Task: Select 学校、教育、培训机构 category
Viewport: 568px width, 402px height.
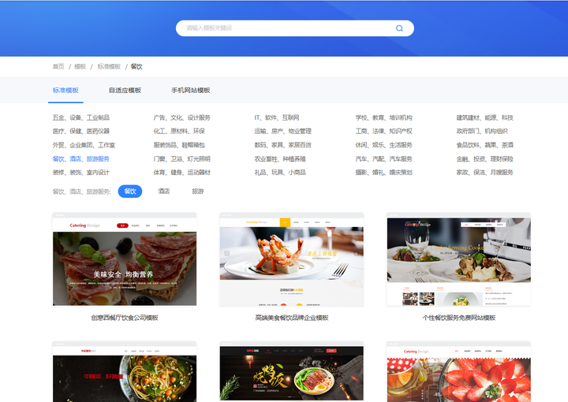Action: (x=383, y=117)
